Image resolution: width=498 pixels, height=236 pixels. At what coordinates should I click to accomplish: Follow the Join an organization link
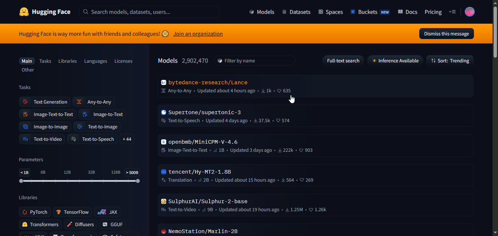(198, 34)
